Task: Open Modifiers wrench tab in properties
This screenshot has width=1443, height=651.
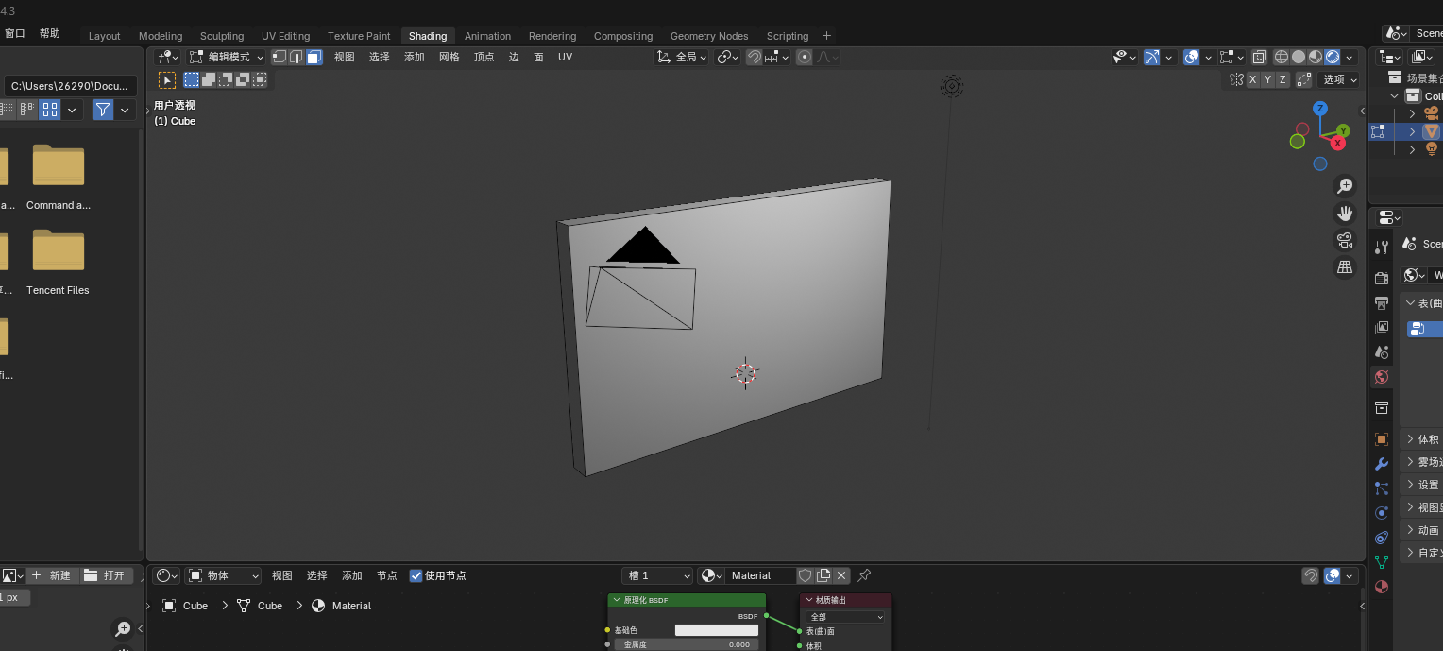Action: (1382, 464)
